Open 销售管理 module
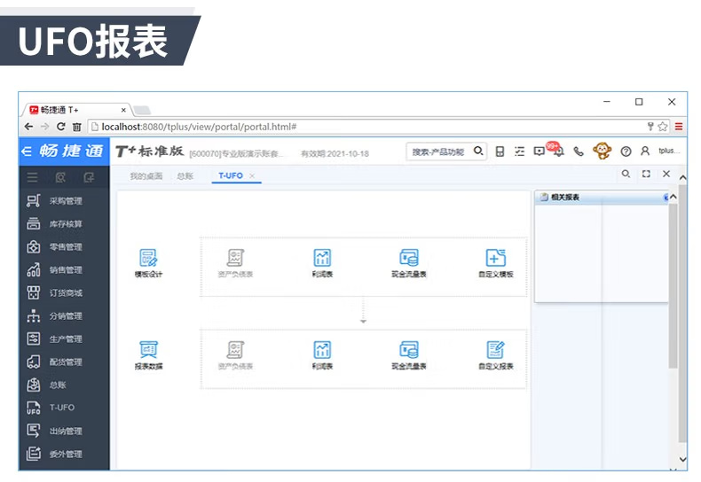This screenshot has height=482, width=701. pos(54,269)
